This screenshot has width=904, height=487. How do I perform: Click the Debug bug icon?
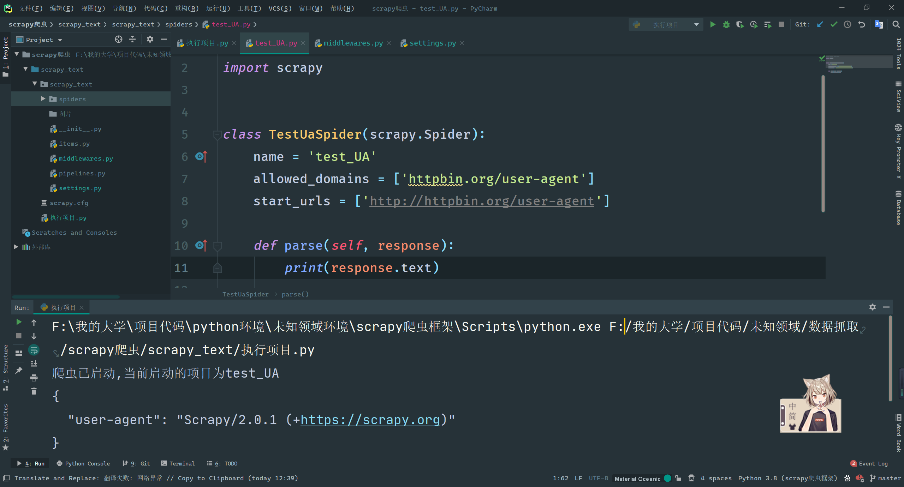point(726,24)
